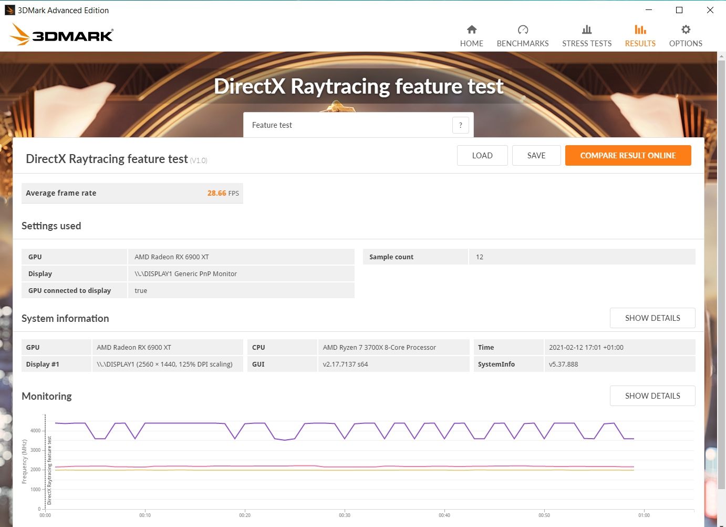
Task: Click the Time value 2021-02-12 17:01
Action: pyautogui.click(x=586, y=348)
